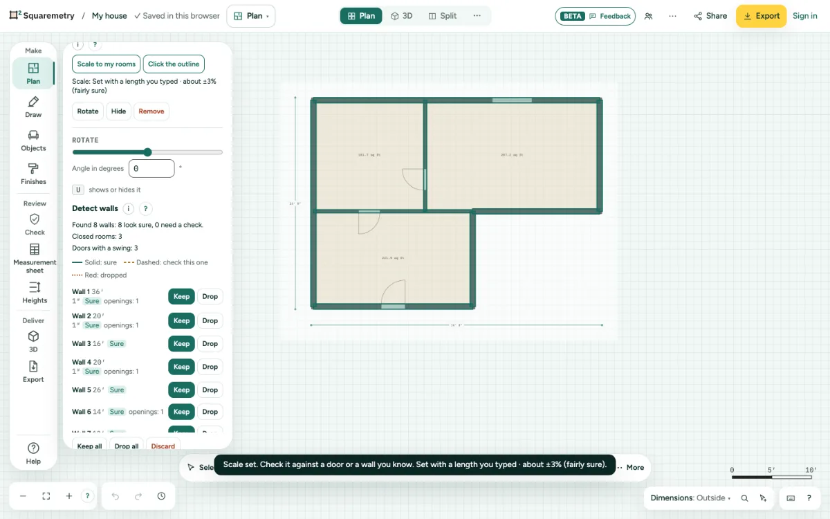Open the history clock icon
Image resolution: width=830 pixels, height=519 pixels.
pyautogui.click(x=161, y=496)
